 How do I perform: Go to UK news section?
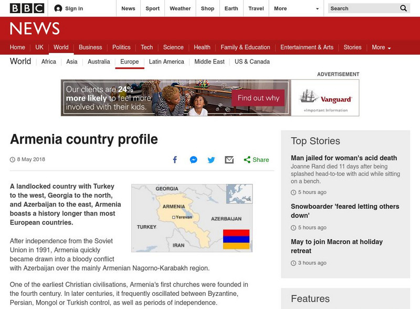[39, 47]
